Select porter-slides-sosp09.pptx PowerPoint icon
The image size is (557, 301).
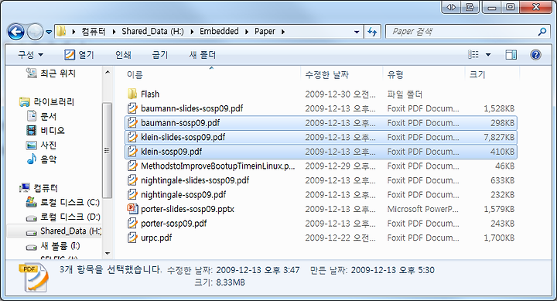pos(132,209)
